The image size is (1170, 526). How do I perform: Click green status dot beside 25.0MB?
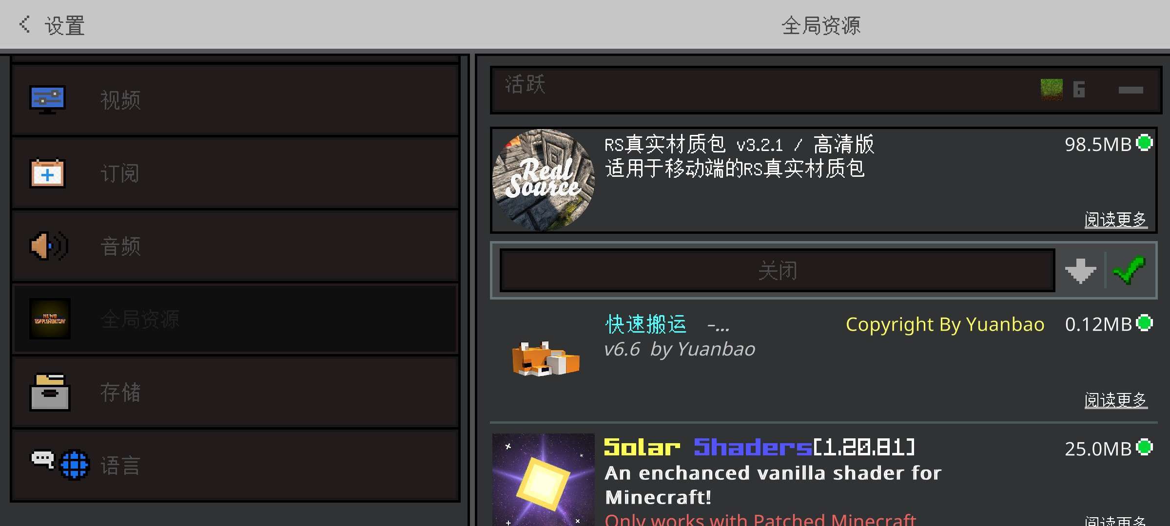(1144, 447)
